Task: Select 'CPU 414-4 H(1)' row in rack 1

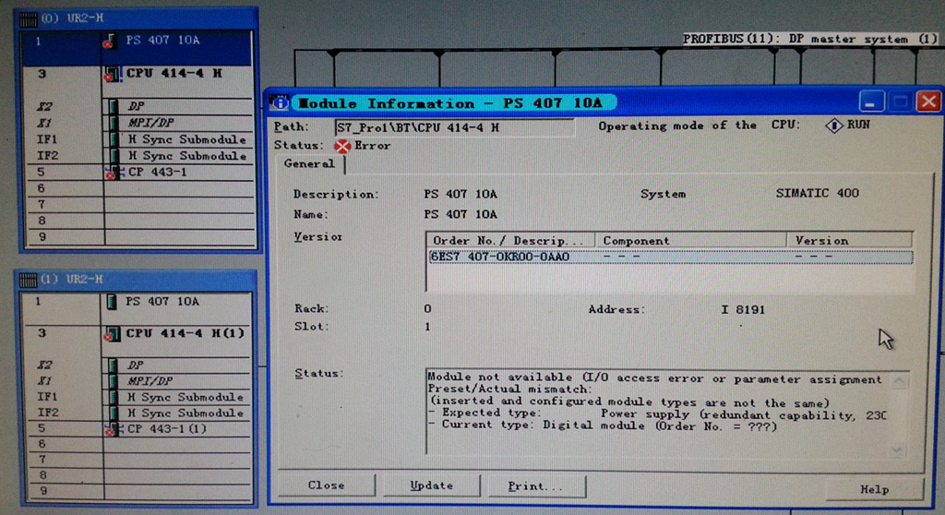Action: pos(138,341)
